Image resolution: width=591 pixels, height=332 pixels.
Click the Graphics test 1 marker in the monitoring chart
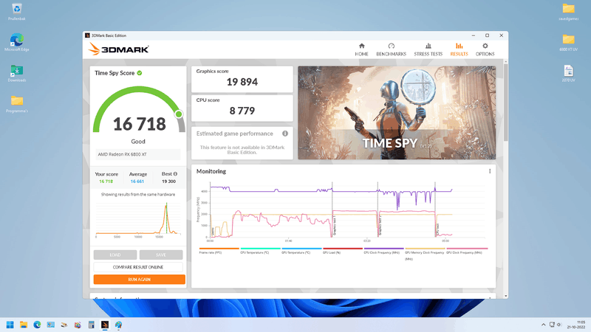point(335,226)
